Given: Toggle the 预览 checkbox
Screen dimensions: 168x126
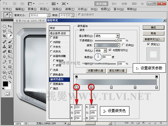Looking at the screenshot, I should 148,44.
